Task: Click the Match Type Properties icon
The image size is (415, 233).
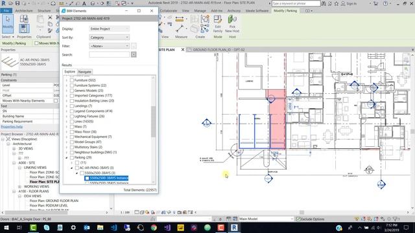Action: 50,30
